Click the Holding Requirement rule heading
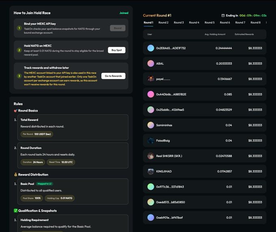 tap(34, 220)
